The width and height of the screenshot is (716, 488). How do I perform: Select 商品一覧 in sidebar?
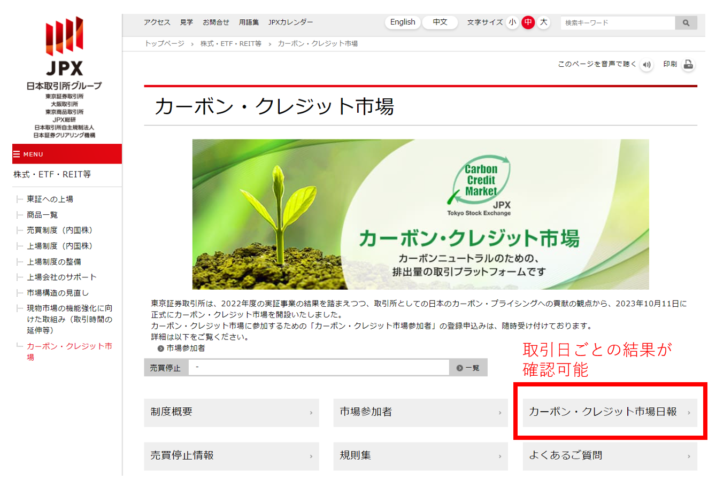point(42,214)
